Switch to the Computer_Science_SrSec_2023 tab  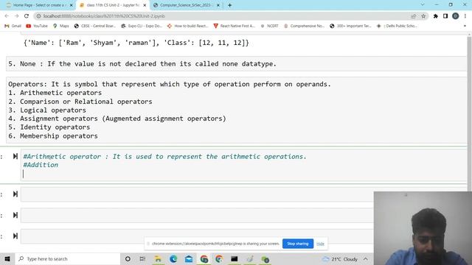tap(186, 5)
